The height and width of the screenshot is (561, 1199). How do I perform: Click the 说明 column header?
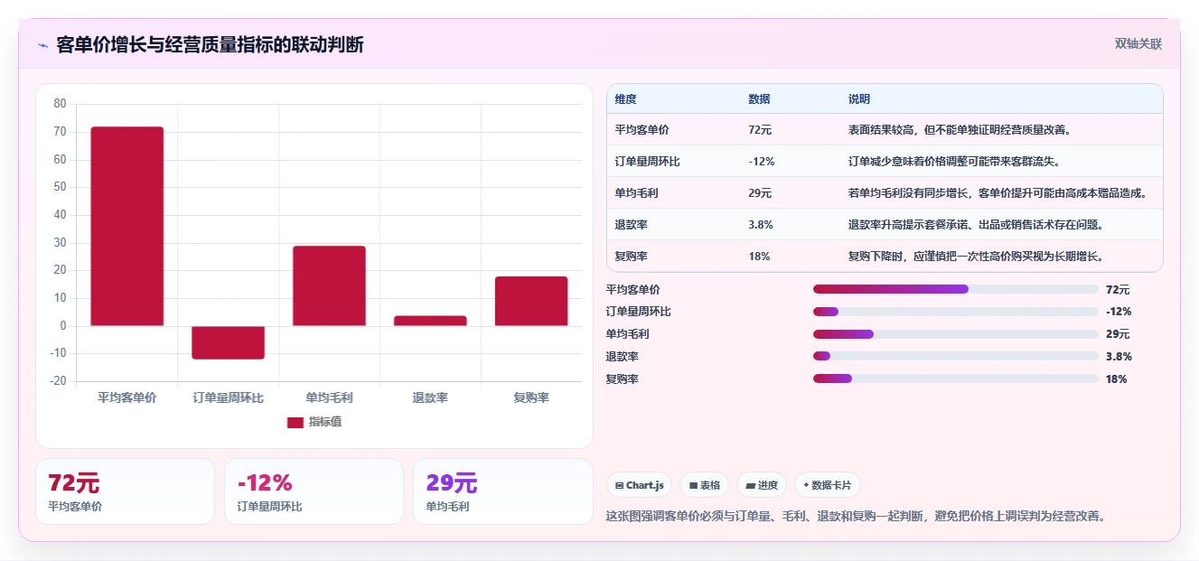pos(858,99)
